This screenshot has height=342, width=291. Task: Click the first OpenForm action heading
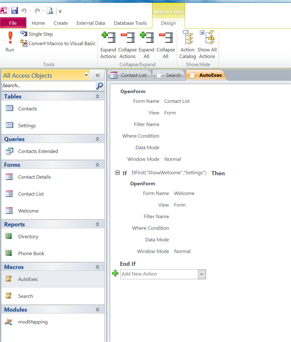tap(133, 92)
